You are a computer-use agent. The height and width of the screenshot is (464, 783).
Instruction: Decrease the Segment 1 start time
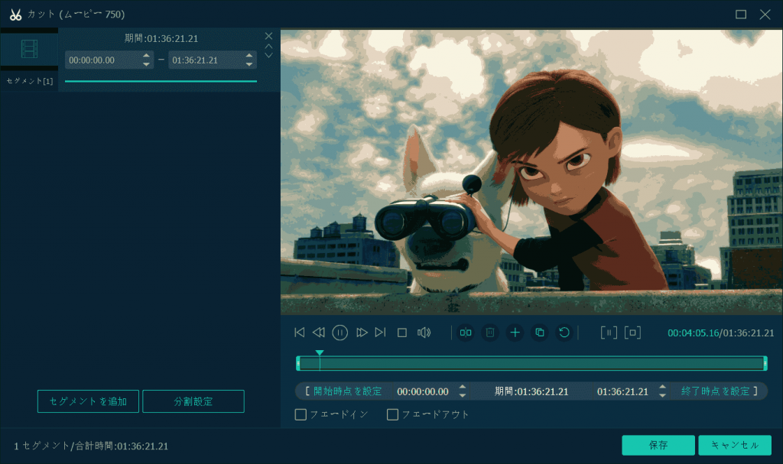click(x=146, y=64)
